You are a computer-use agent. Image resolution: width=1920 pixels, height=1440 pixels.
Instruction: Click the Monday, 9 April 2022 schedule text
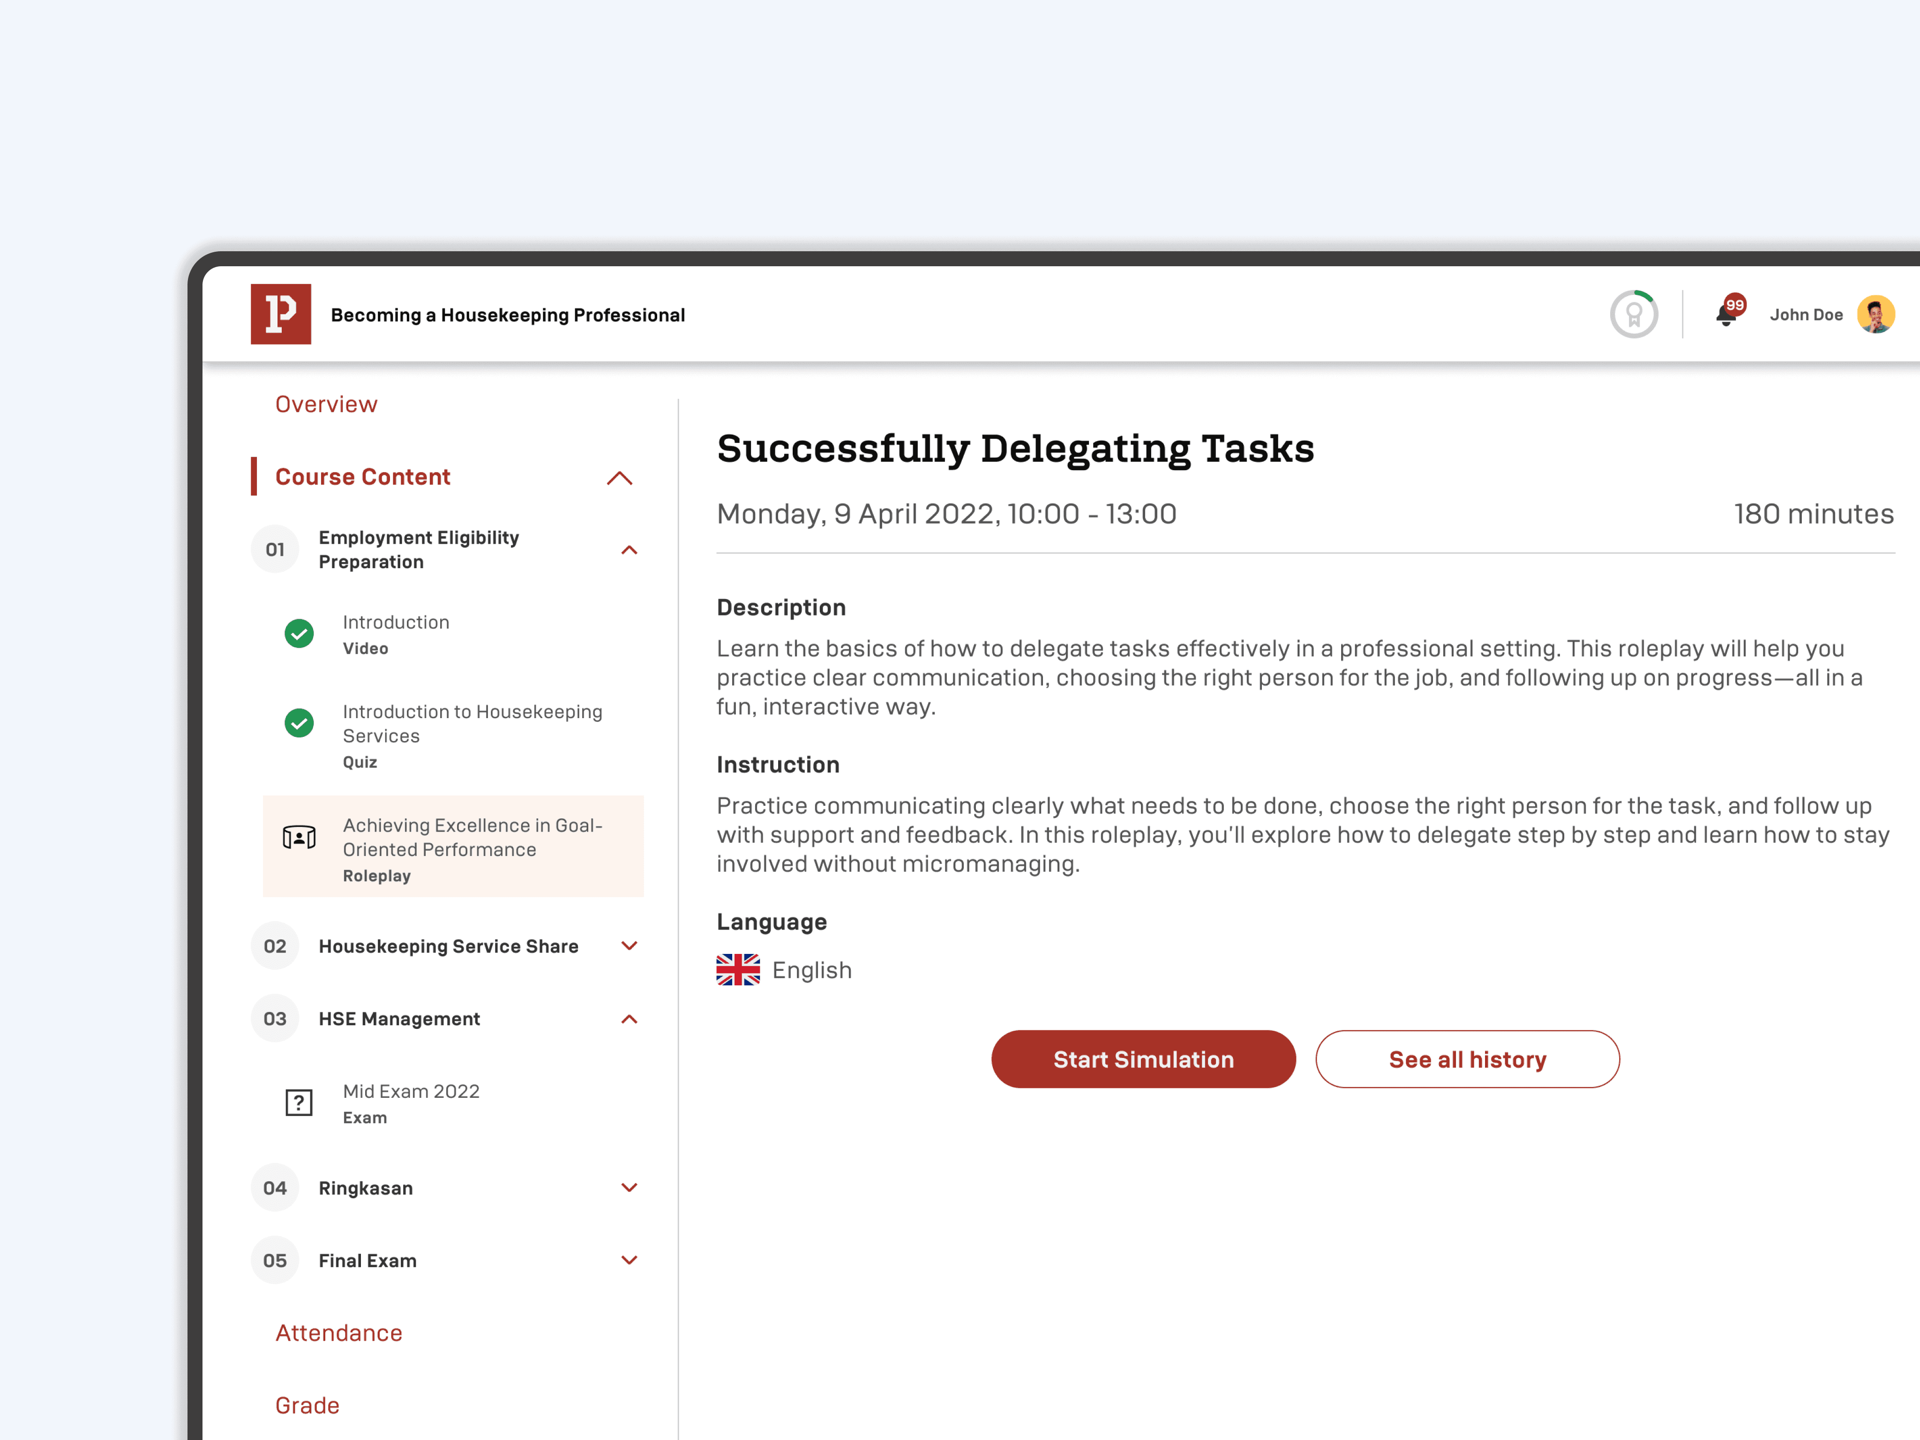946,514
